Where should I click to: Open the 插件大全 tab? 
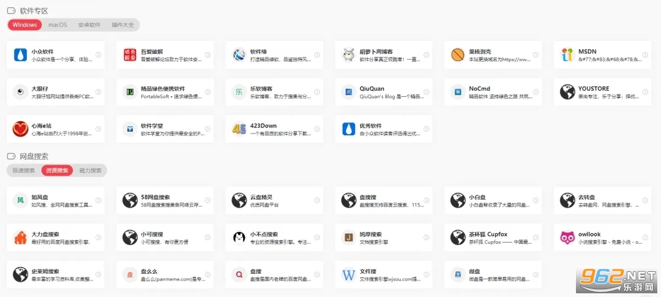point(122,25)
